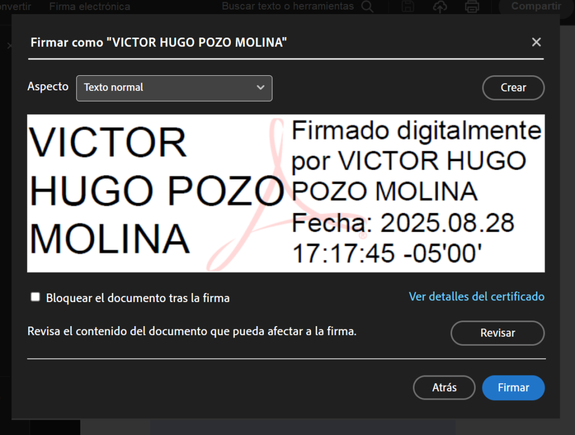The width and height of the screenshot is (575, 435).
Task: Open the Print icon in the toolbar
Action: click(x=472, y=6)
